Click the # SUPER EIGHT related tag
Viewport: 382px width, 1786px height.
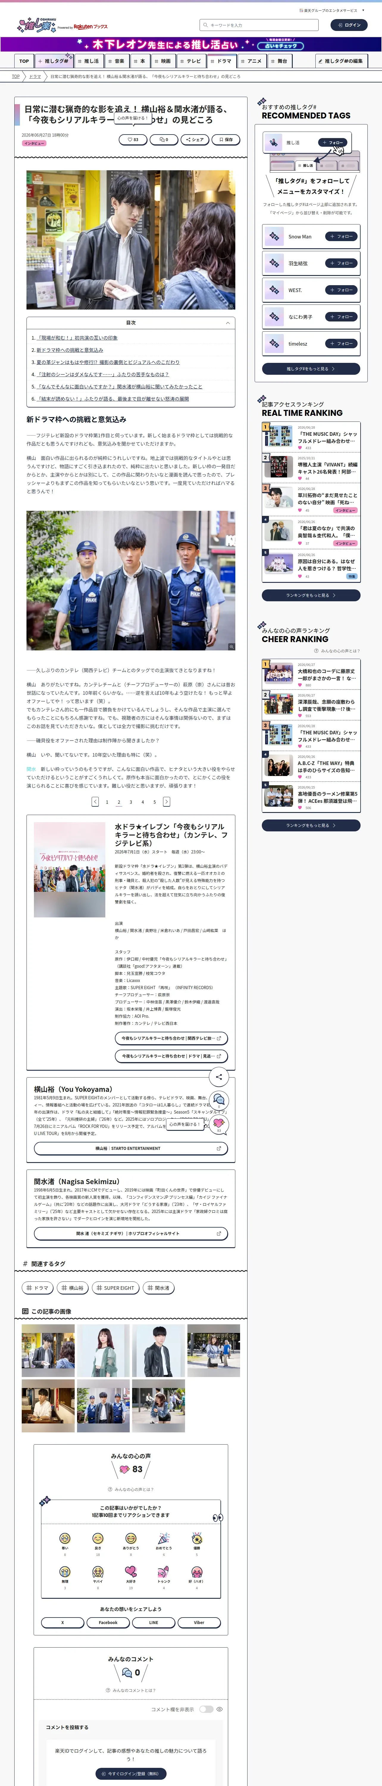(116, 1287)
